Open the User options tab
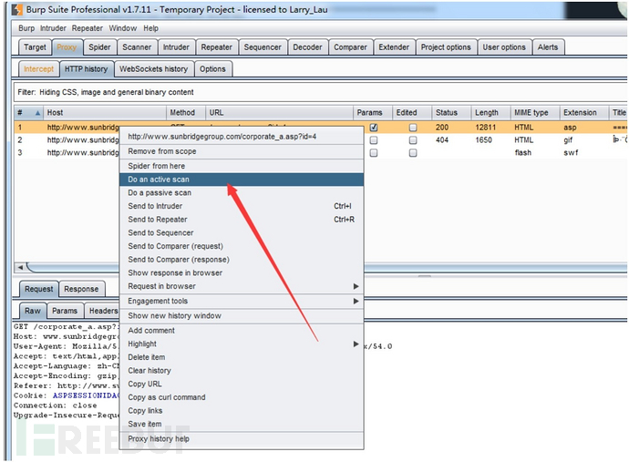The height and width of the screenshot is (462, 629). [504, 47]
